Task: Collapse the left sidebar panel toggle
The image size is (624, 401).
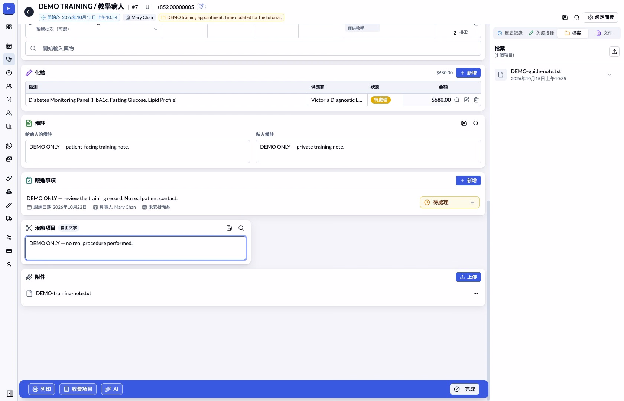Action: click(10, 394)
